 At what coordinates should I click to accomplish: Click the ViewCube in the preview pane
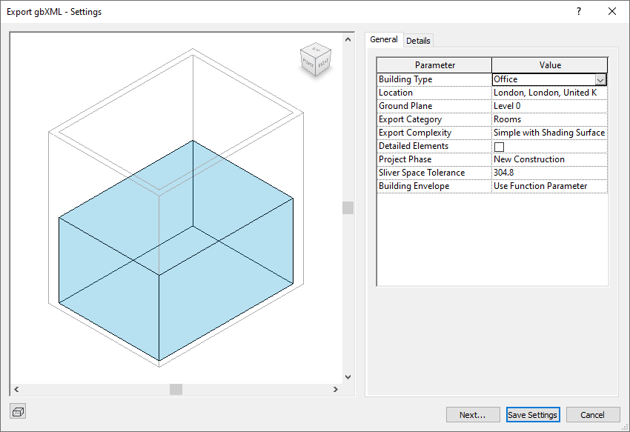coord(315,59)
